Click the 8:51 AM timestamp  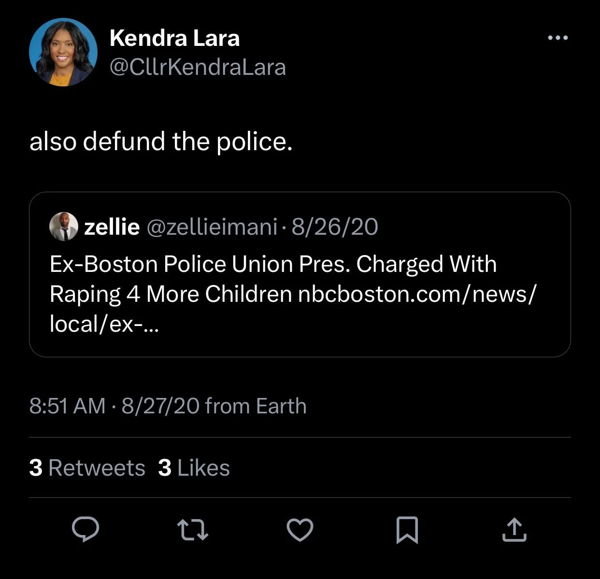[67, 406]
